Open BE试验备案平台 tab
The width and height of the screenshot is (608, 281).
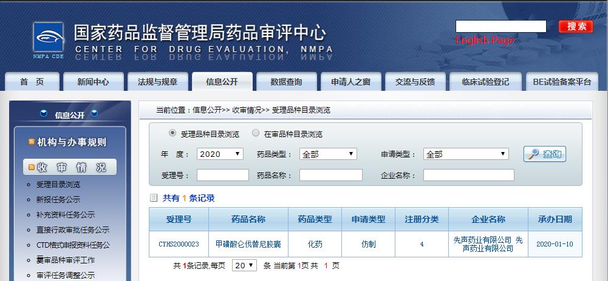coord(562,82)
